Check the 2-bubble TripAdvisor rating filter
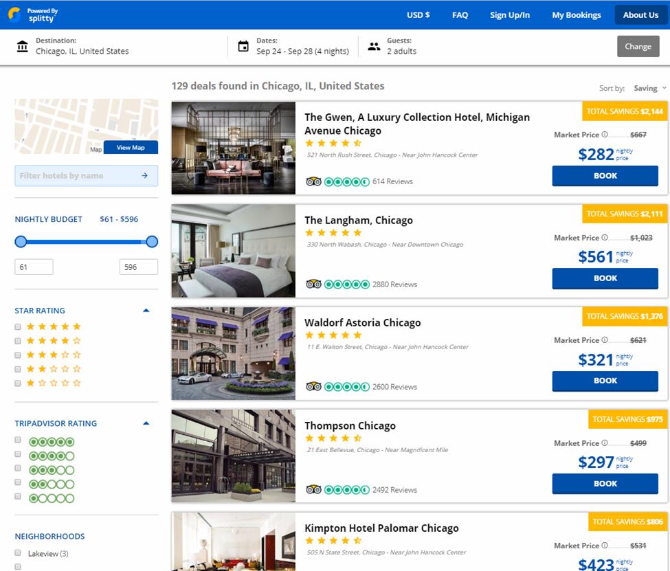 coord(18,482)
